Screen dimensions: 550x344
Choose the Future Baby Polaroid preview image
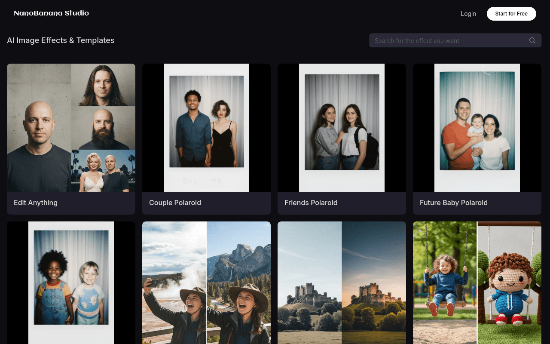[x=477, y=128]
